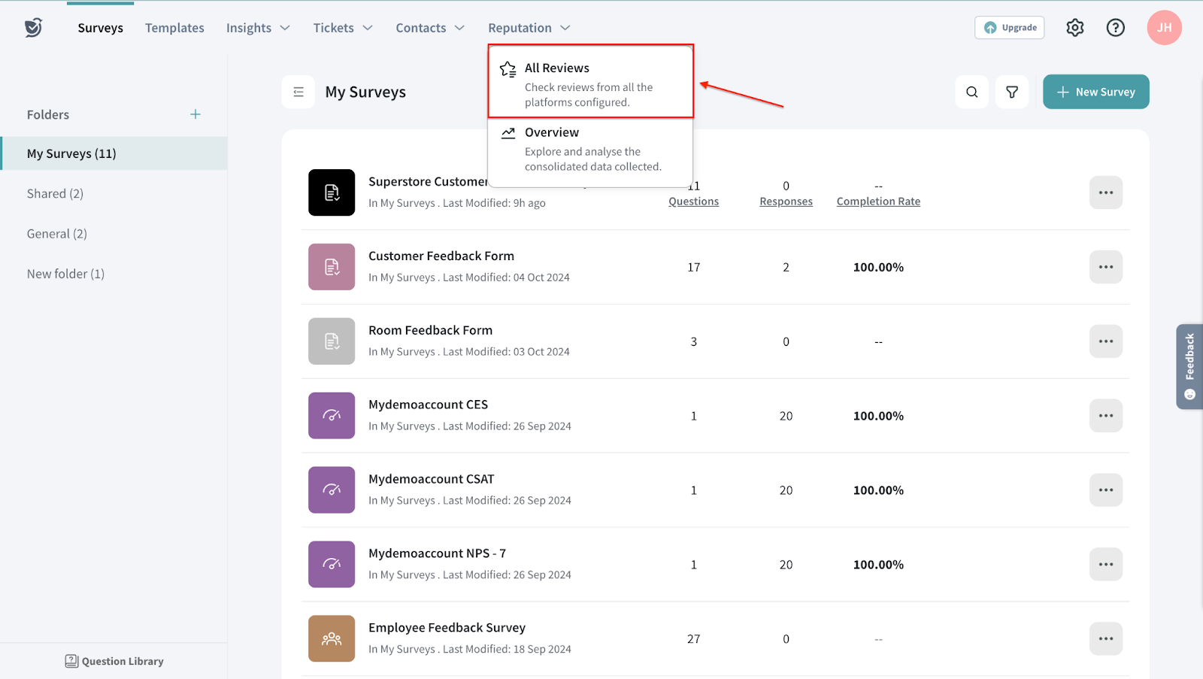Collapse sidebar using the list icon beside My Surveys
The height and width of the screenshot is (679, 1203).
point(298,92)
